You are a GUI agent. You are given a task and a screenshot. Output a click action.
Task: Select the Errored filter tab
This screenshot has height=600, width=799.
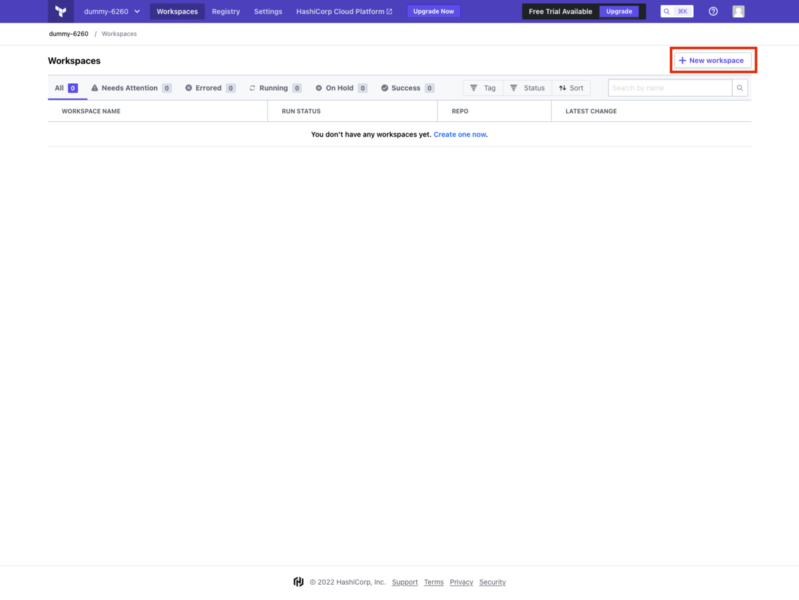click(x=210, y=88)
